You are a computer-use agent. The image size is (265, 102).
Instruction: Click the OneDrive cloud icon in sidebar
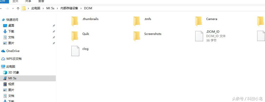click(3, 51)
